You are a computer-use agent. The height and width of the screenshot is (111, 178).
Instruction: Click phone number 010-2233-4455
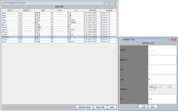92,34
